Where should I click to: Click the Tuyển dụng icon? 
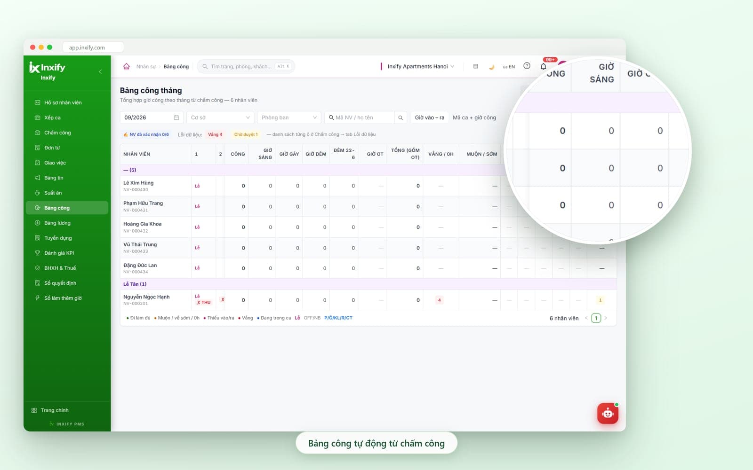37,238
